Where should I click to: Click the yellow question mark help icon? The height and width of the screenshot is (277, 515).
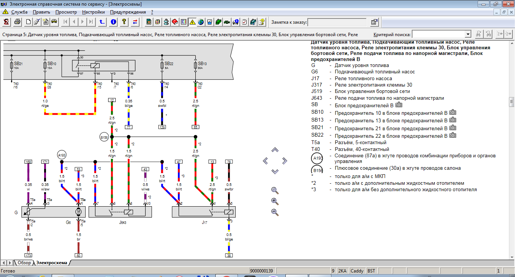coord(124,22)
